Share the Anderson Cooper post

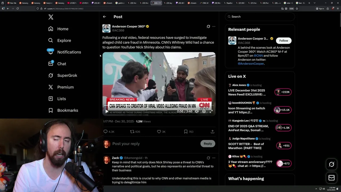coord(213,131)
